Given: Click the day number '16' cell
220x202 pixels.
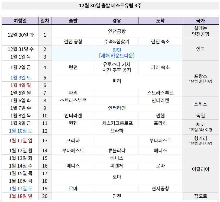Looking at the screenshot, I should pyautogui.click(x=45, y=166).
